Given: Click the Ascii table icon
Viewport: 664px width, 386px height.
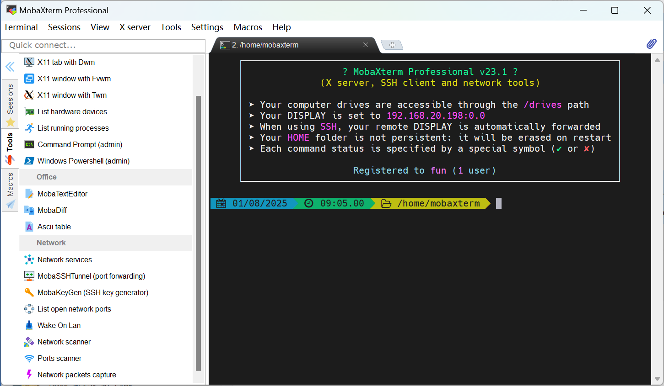Looking at the screenshot, I should click(29, 227).
